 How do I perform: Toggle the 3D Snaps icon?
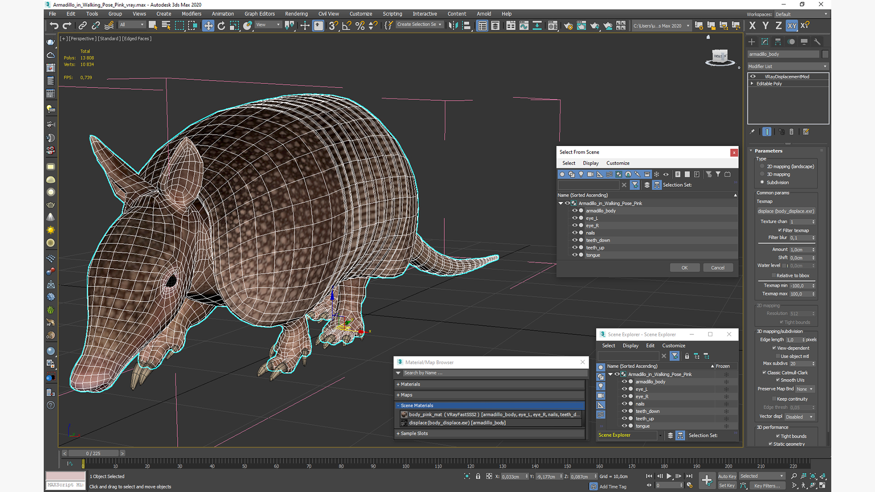coord(334,26)
